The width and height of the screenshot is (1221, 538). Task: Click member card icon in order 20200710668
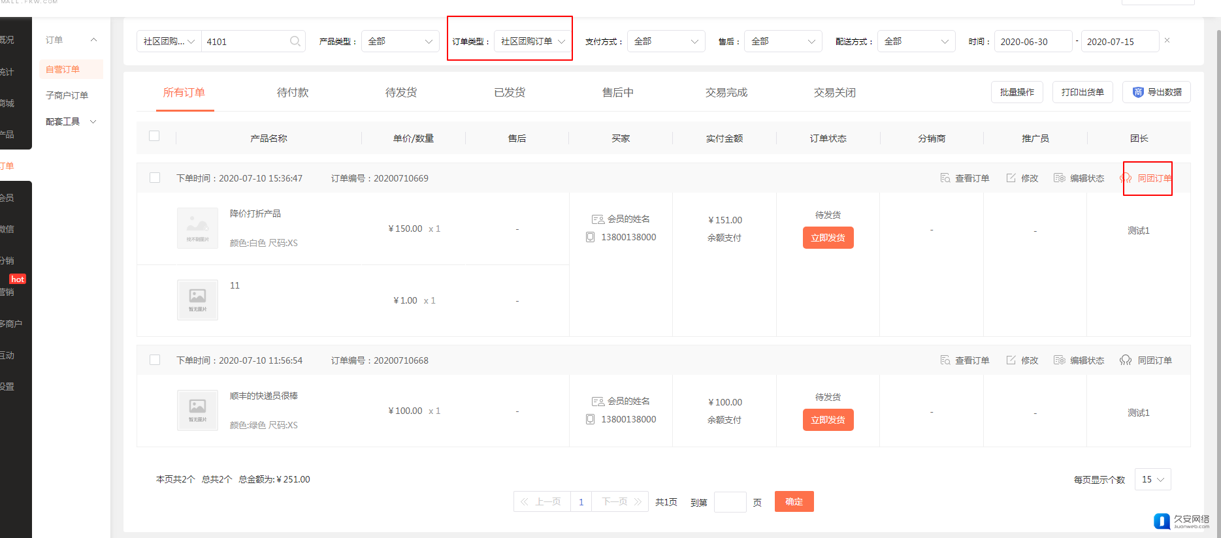click(598, 402)
